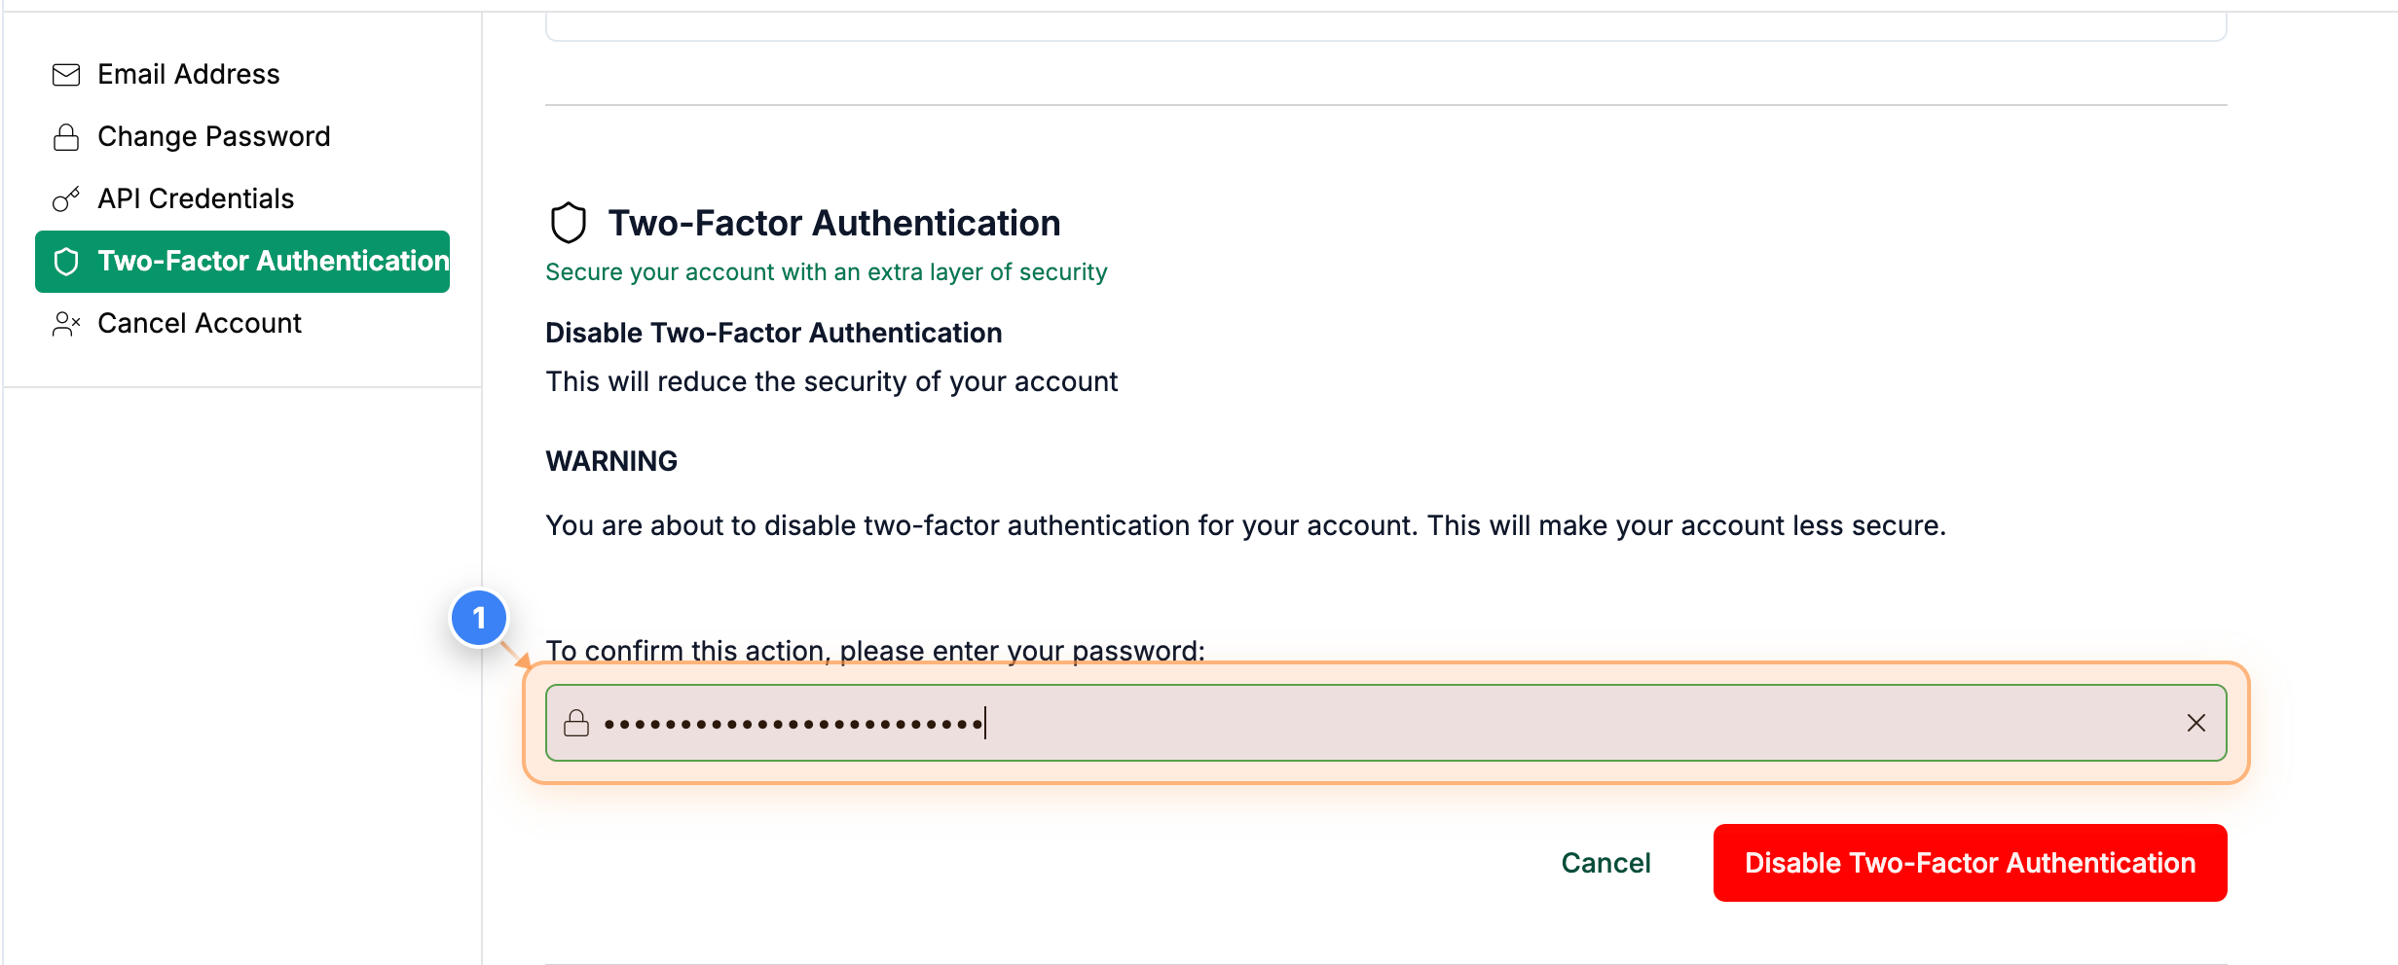The width and height of the screenshot is (2398, 965).
Task: Click the blue step 1 badge
Action: (x=479, y=619)
